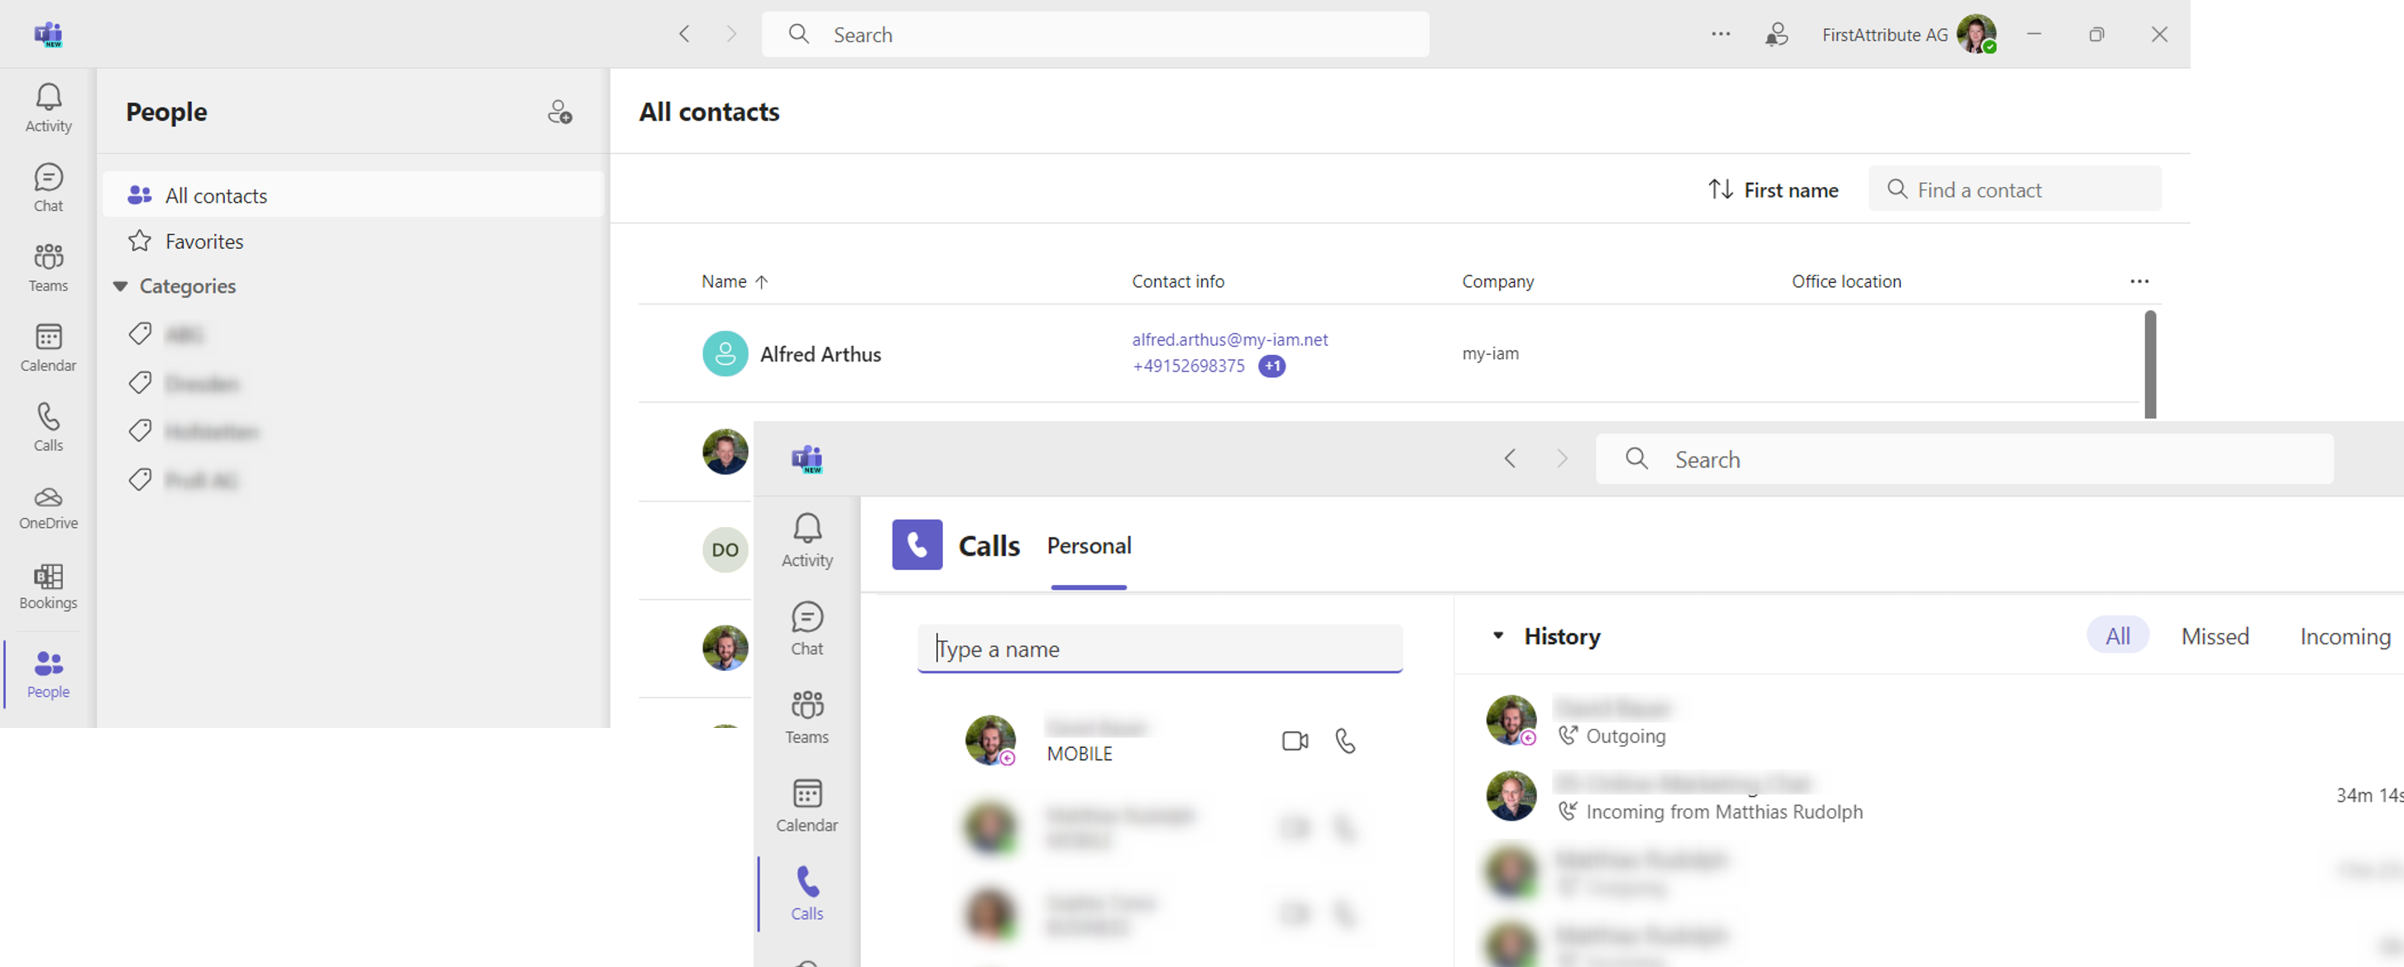Viewport: 2404px width, 967px height.
Task: Click the Favorites section in People
Action: (204, 241)
